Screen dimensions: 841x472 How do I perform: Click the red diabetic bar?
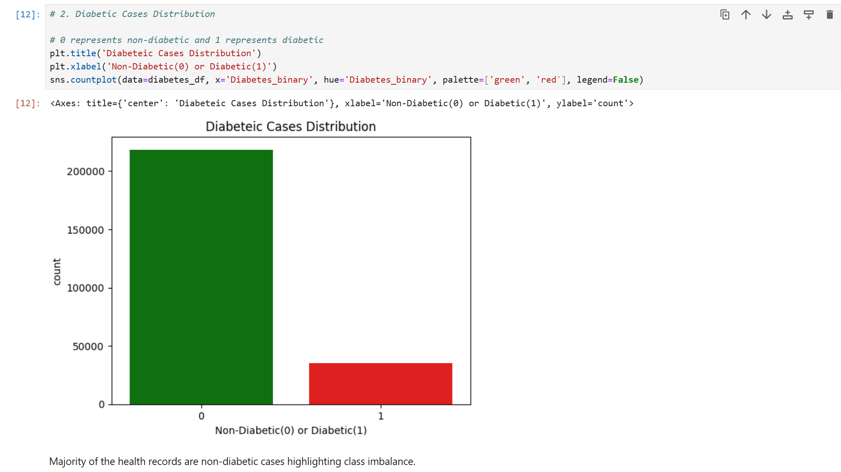tap(380, 384)
